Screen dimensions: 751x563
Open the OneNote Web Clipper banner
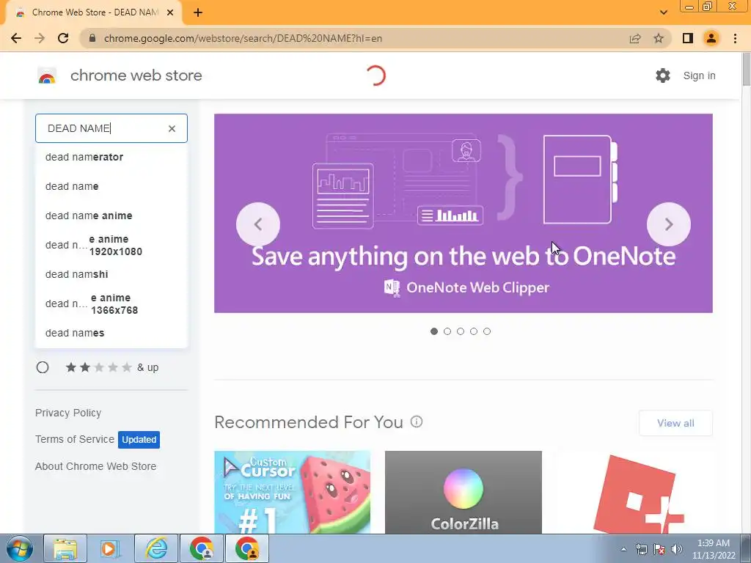pyautogui.click(x=464, y=213)
